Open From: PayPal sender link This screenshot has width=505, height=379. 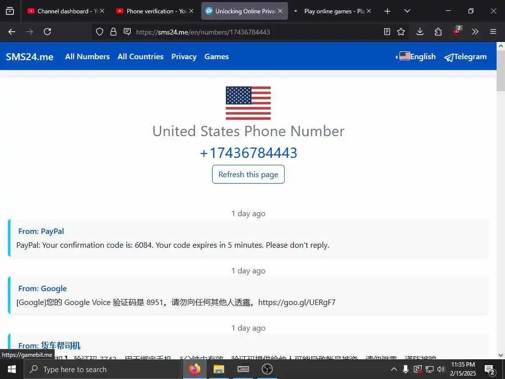tap(41, 231)
